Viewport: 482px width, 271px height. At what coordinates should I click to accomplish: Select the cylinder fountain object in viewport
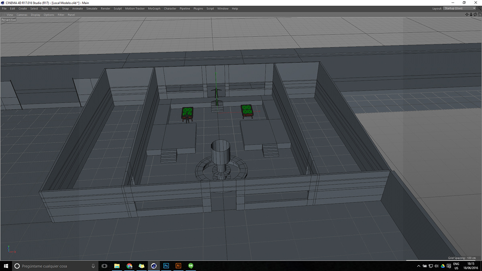pos(220,155)
